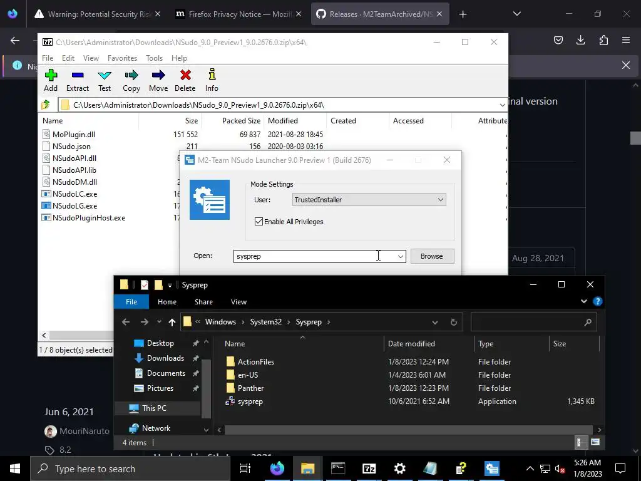Viewport: 641px width, 481px height.
Task: Open Firefox Pocket save icon
Action: 558,40
